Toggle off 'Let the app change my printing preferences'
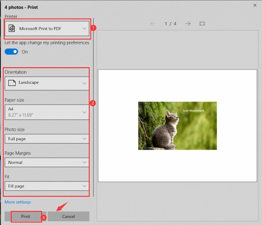The image size is (262, 225). pos(11,52)
